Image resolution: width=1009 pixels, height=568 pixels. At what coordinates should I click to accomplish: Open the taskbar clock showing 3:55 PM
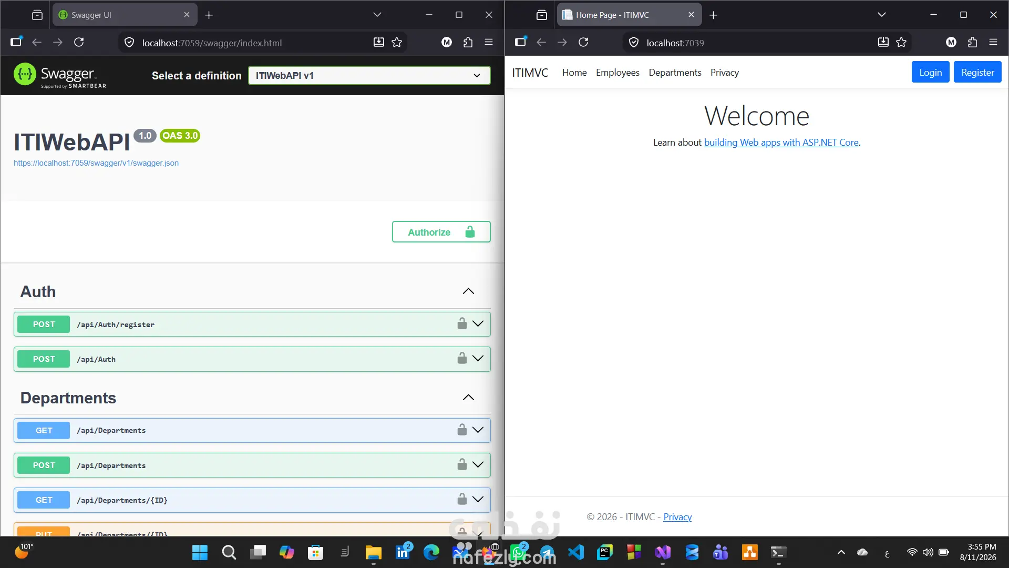tap(978, 552)
